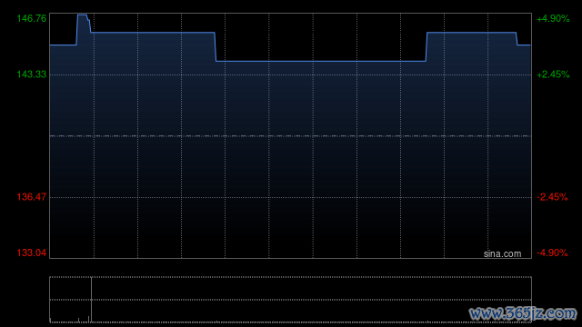Screen dimensions: 582x327
Task: Click the 143.33 price axis label
Action: [32, 74]
